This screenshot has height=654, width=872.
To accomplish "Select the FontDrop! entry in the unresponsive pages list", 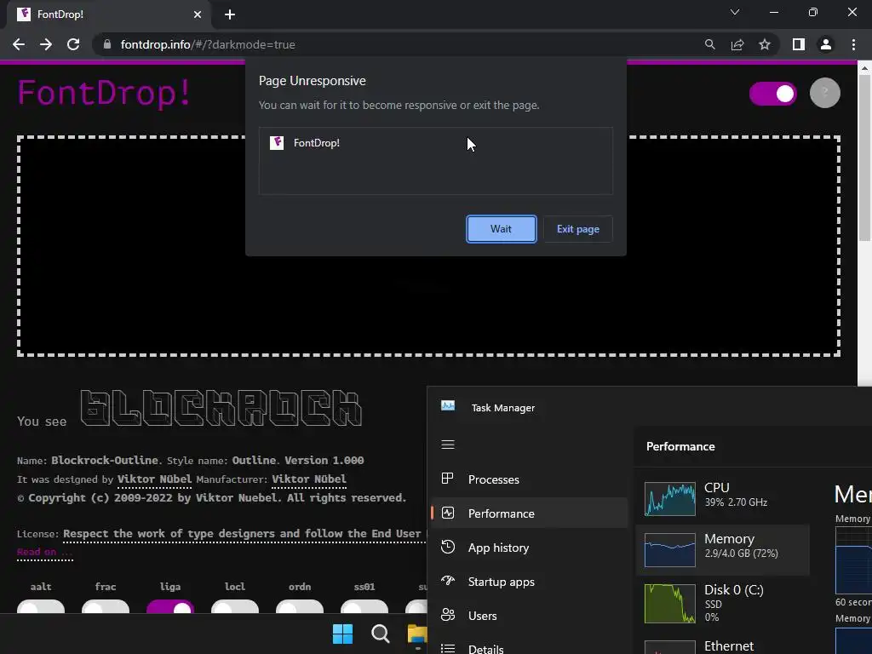I will (x=435, y=143).
